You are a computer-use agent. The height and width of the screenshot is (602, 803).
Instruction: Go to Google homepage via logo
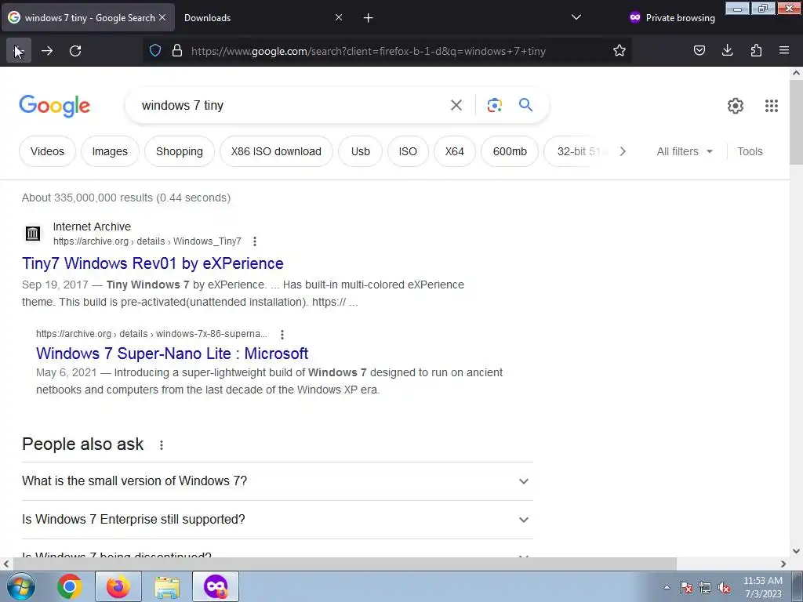click(55, 106)
